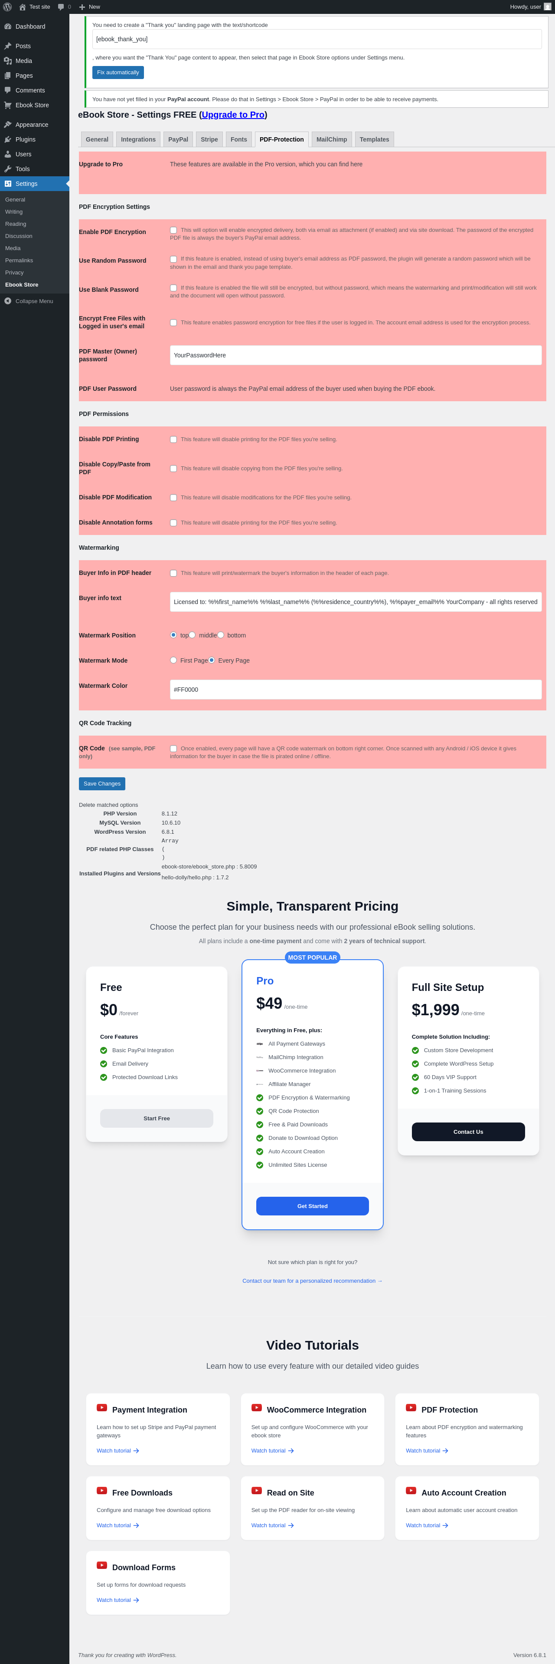Click the Plugins sidebar icon
Image resolution: width=555 pixels, height=1664 pixels.
[8, 139]
